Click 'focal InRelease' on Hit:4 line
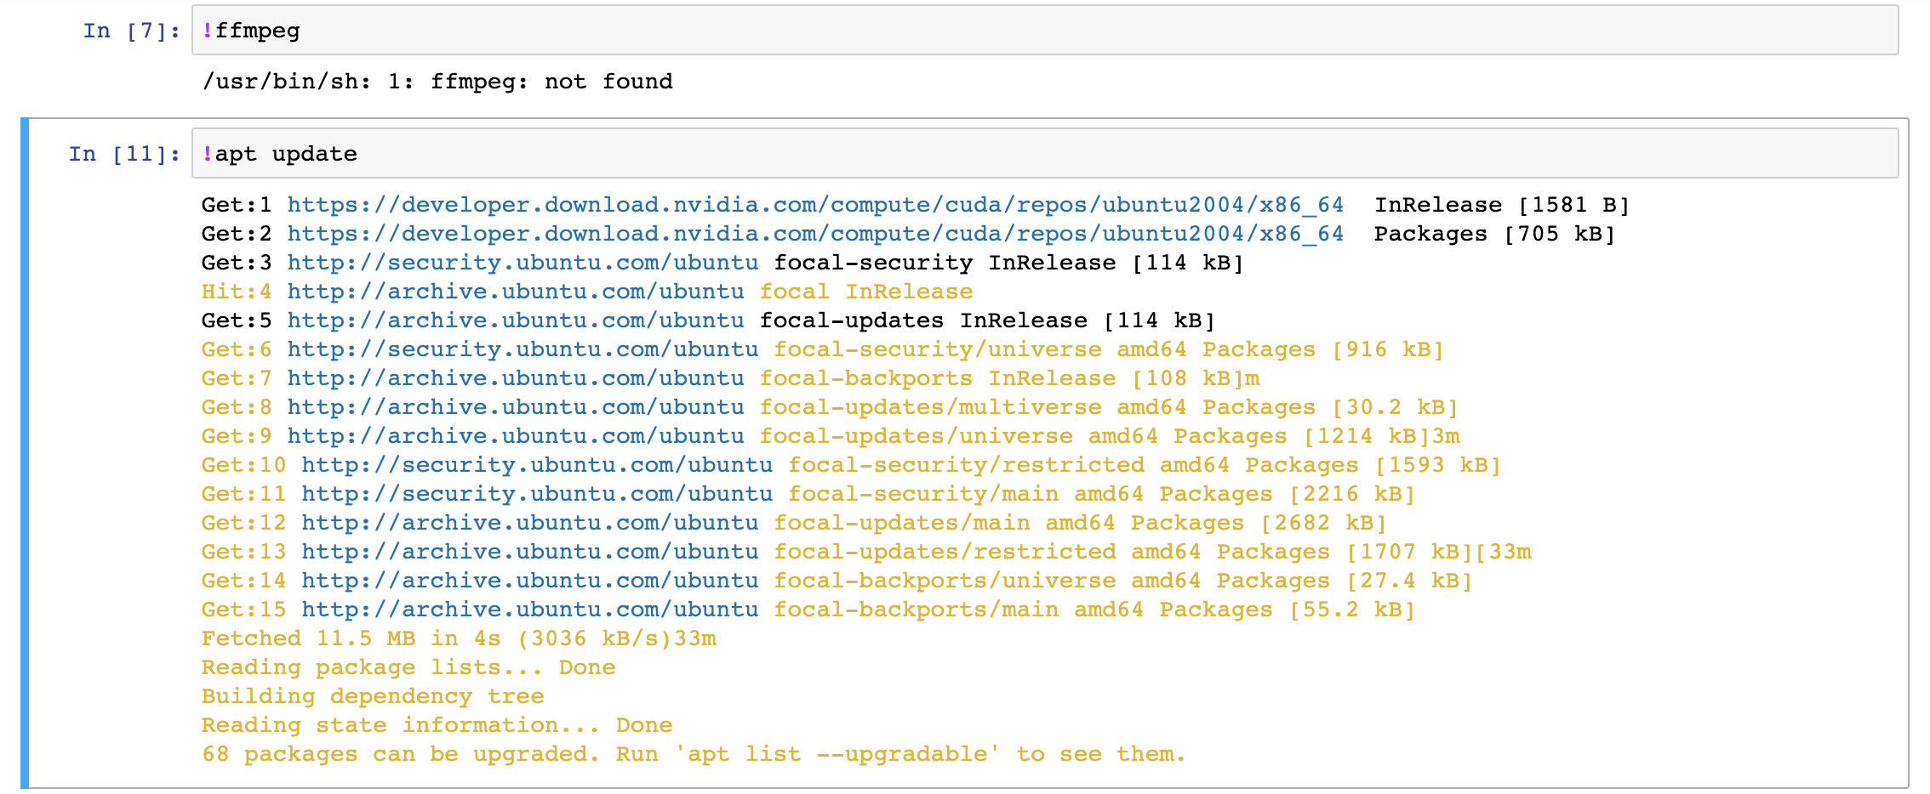1930x794 pixels. (x=866, y=292)
